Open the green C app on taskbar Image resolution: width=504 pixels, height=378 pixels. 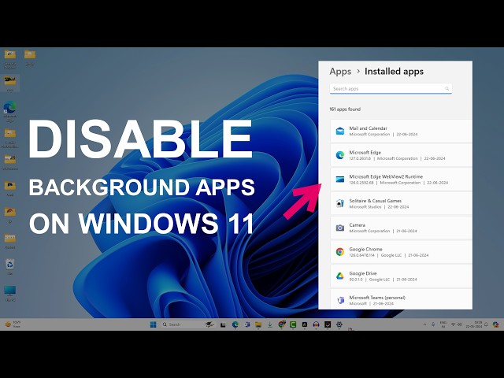(293, 324)
